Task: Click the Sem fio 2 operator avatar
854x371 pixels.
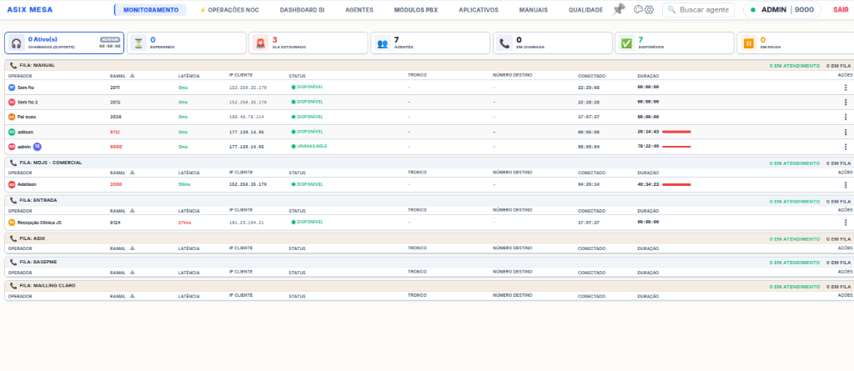Action: 12,103
